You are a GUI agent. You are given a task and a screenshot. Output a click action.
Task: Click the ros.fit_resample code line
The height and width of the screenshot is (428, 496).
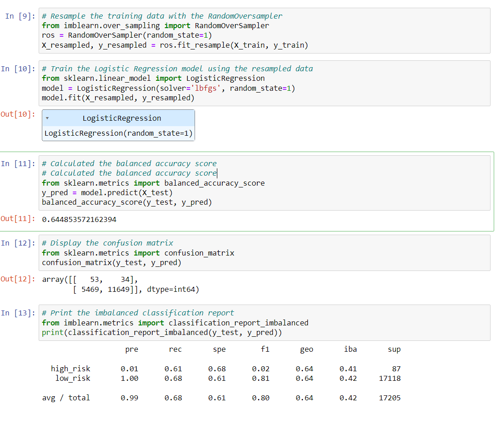(x=175, y=45)
